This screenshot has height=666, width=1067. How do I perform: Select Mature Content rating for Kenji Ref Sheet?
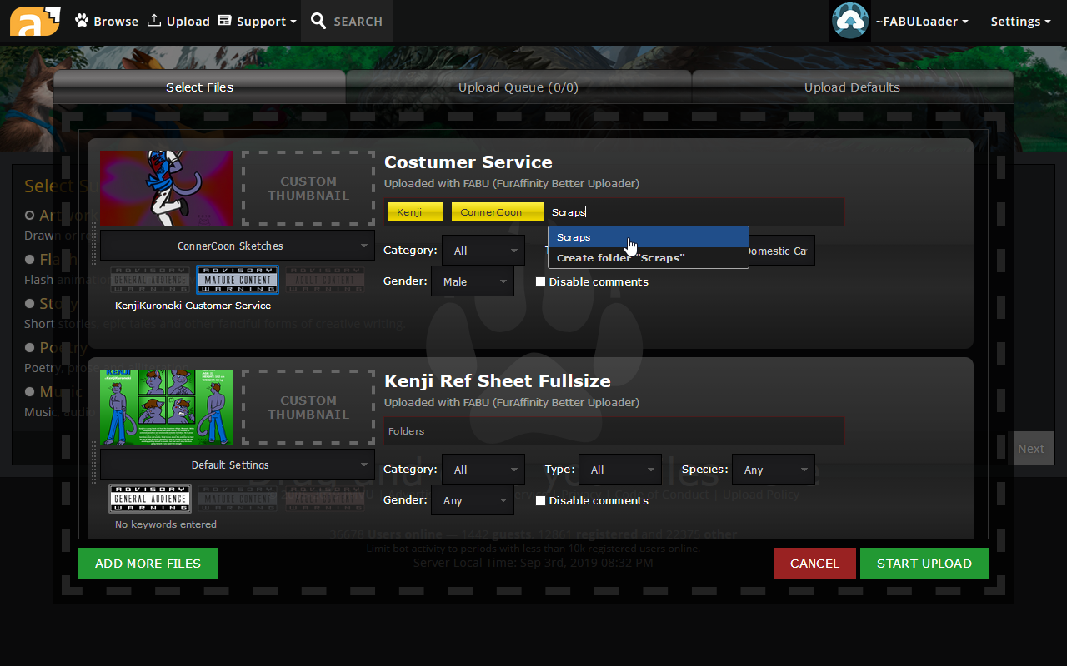(238, 499)
